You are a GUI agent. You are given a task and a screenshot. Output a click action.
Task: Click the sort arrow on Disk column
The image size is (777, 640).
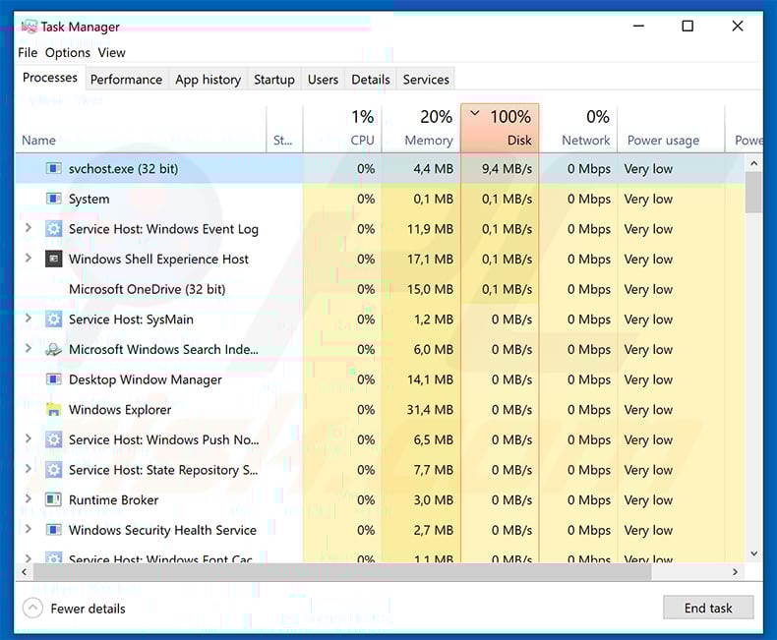click(x=475, y=113)
